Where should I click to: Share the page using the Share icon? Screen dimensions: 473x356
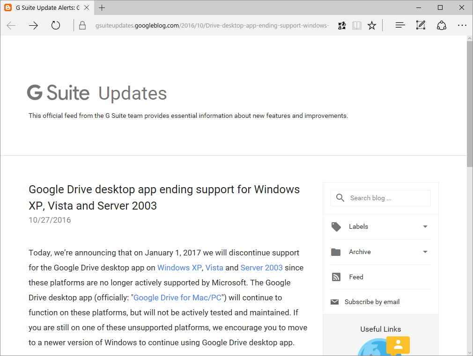pyautogui.click(x=442, y=25)
